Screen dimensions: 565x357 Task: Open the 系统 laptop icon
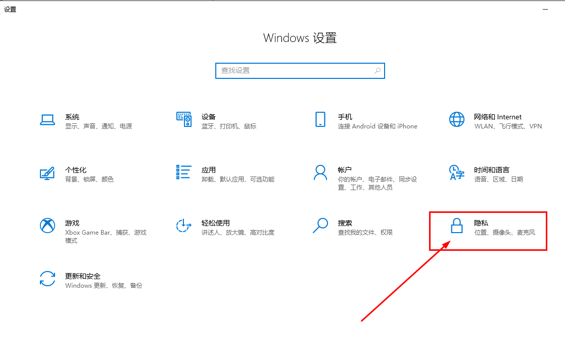point(47,120)
